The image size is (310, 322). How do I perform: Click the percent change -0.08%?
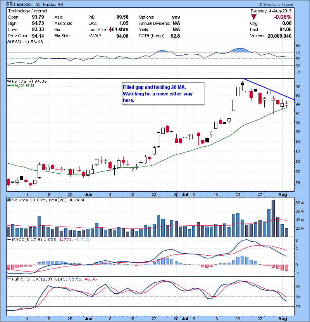coord(283,17)
